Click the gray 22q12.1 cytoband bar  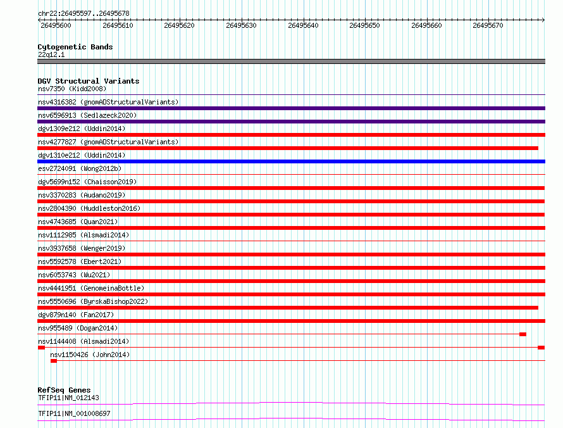[291, 61]
